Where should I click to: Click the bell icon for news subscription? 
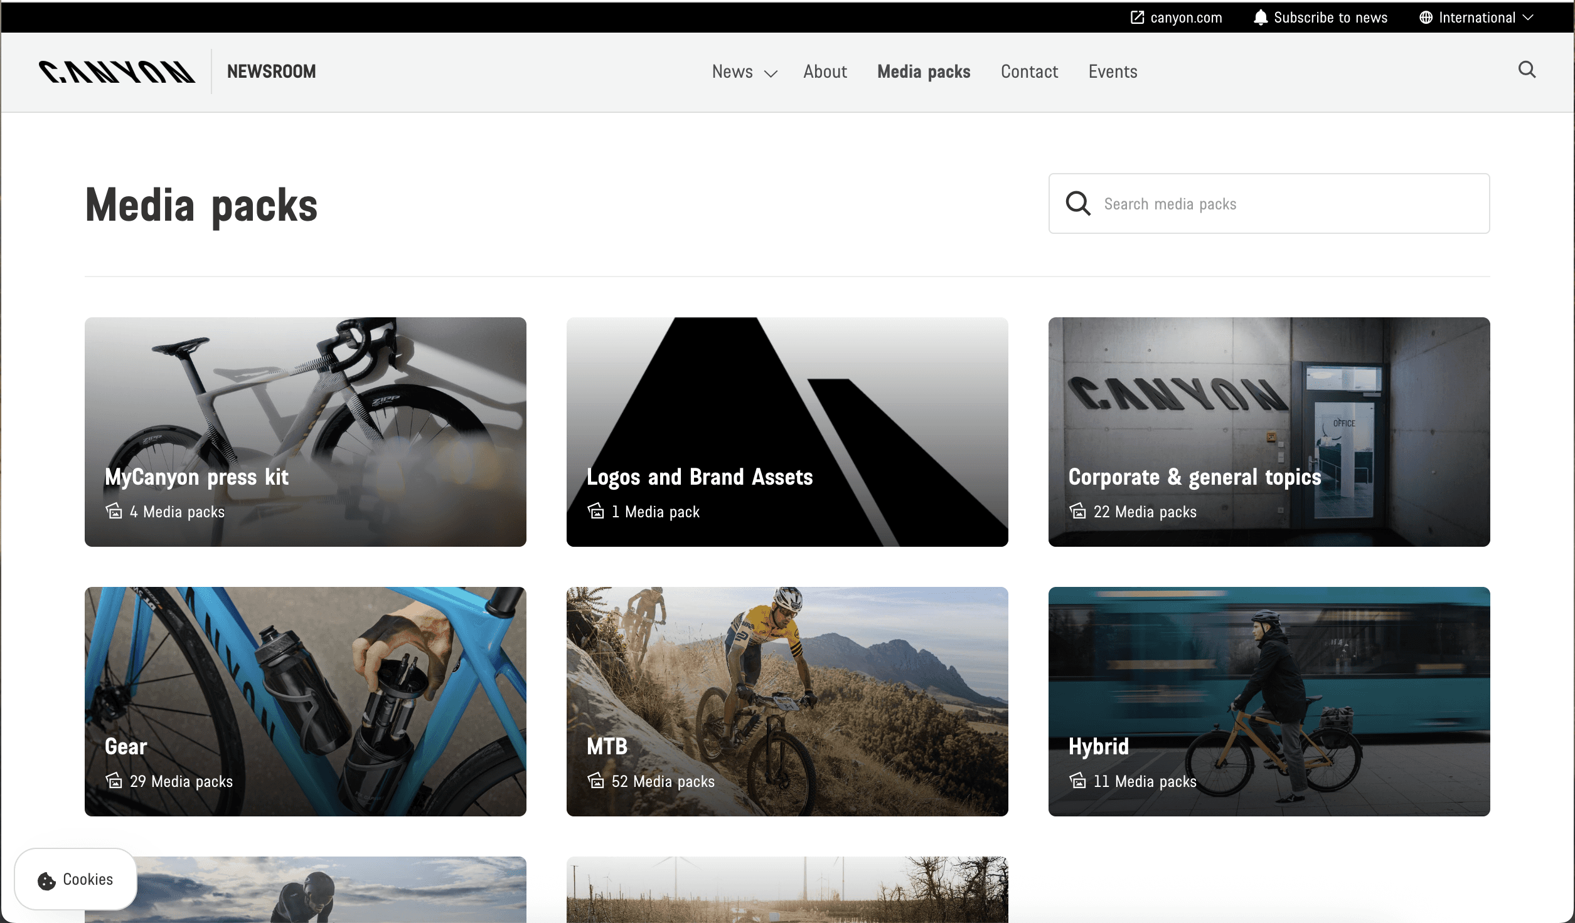pos(1260,17)
